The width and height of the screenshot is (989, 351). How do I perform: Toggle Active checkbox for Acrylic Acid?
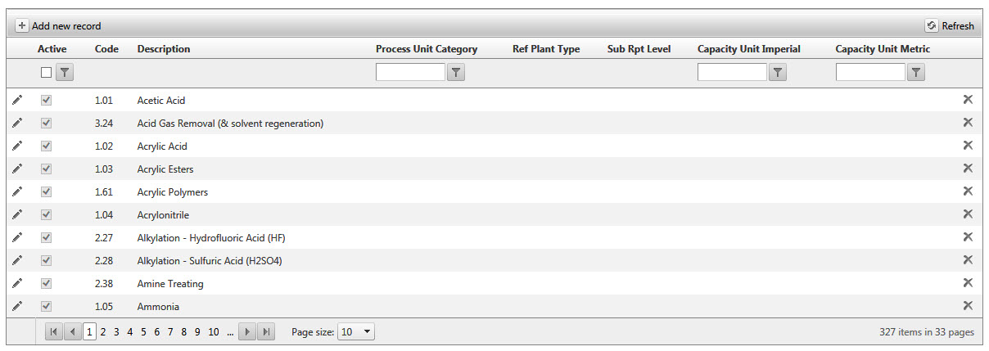[x=47, y=146]
